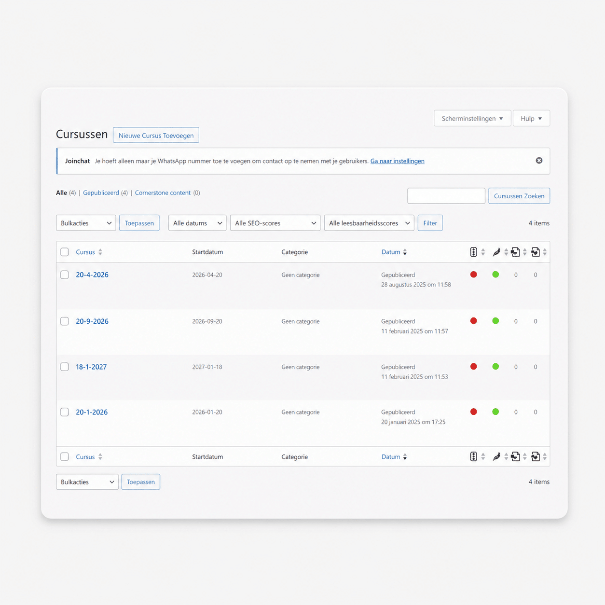Viewport: 605px width, 605px height.
Task: Click received internal links icon in table footer
Action: pyautogui.click(x=536, y=456)
